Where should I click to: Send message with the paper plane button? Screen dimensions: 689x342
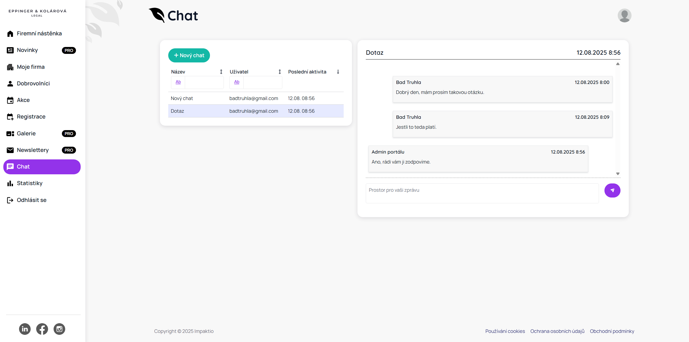coord(612,190)
